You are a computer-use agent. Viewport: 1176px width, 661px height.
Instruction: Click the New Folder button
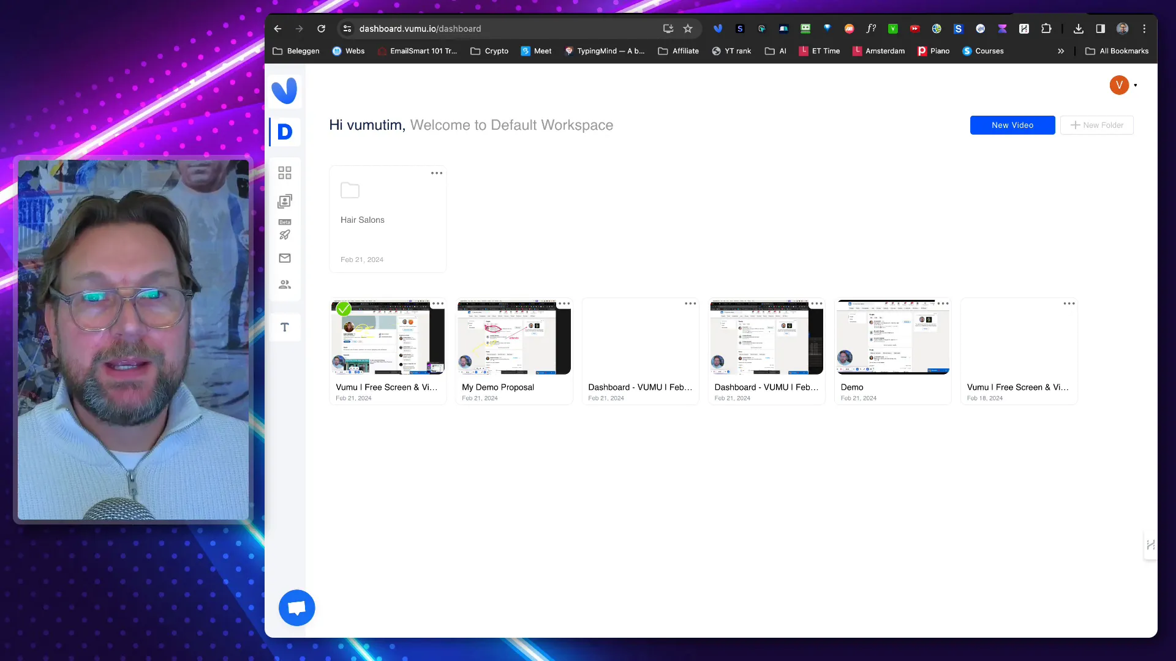tap(1097, 125)
